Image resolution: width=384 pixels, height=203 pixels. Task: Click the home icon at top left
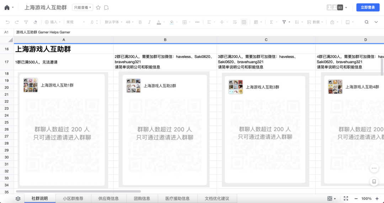(7, 7)
